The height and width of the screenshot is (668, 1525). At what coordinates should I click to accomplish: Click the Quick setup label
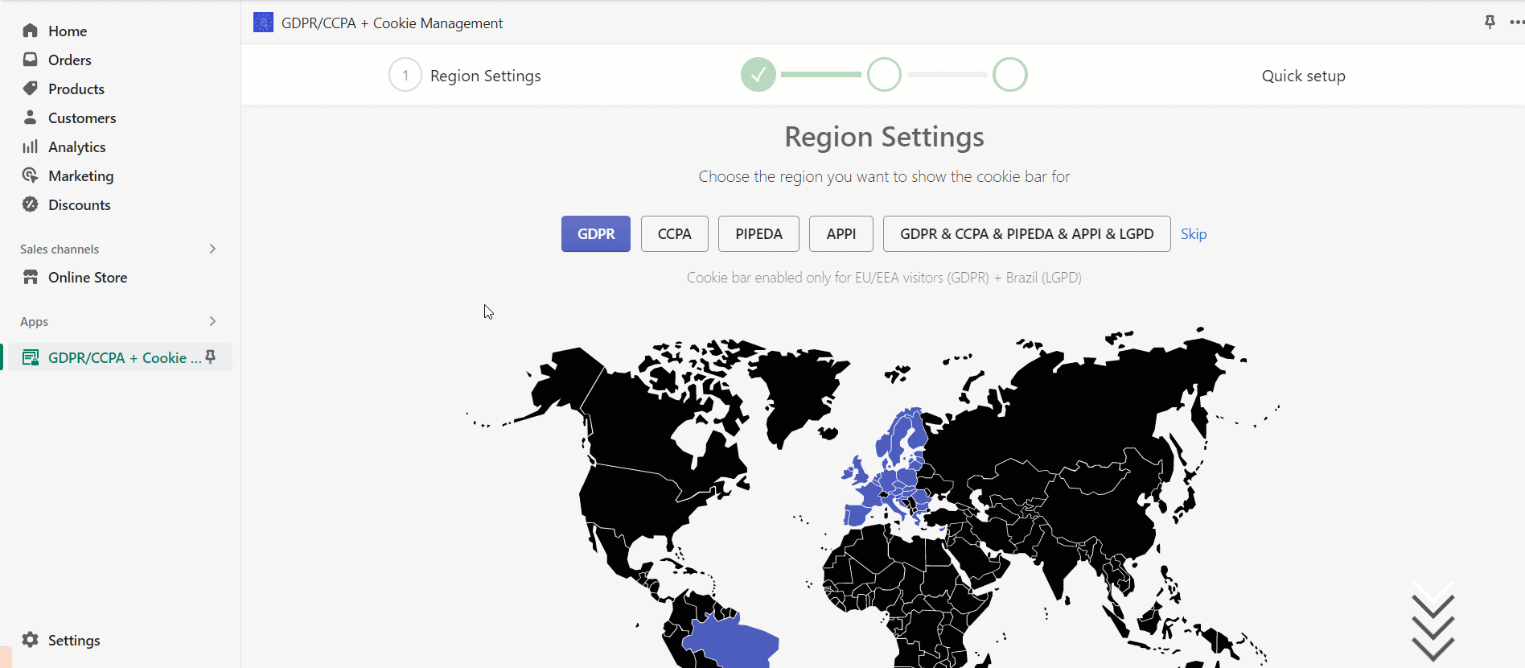[1303, 76]
